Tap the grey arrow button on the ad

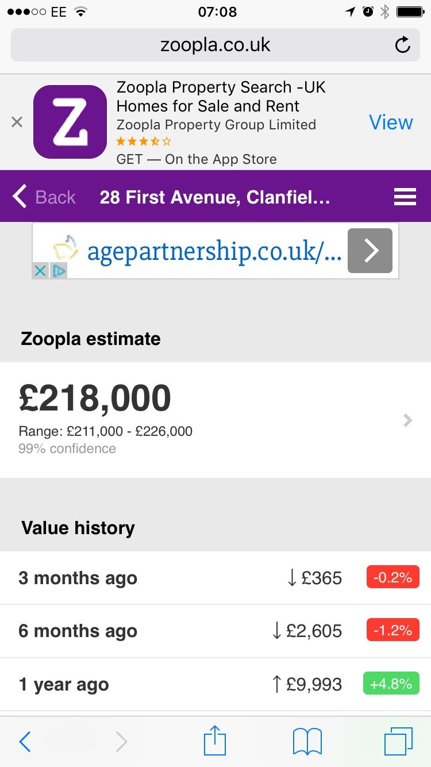click(x=370, y=251)
